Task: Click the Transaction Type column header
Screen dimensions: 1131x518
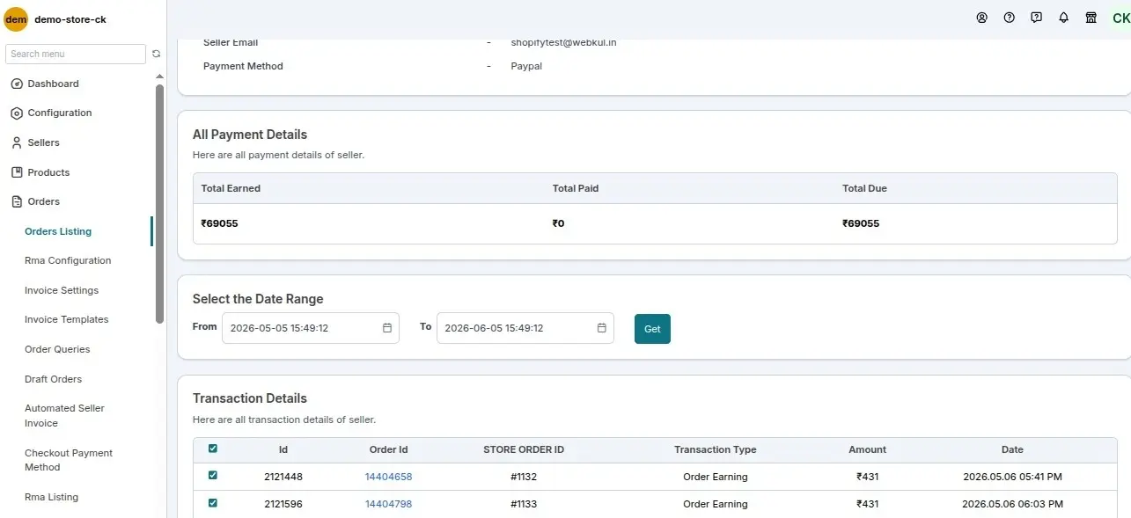Action: 716,449
